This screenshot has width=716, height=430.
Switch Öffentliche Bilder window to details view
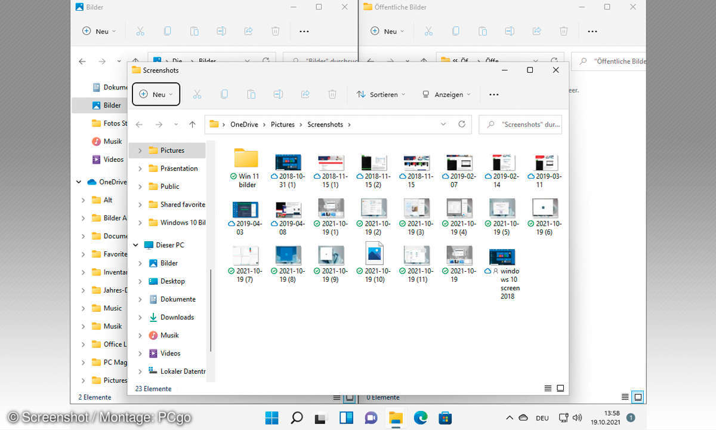625,397
